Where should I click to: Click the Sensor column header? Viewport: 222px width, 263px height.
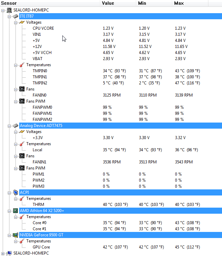coord(50,3)
